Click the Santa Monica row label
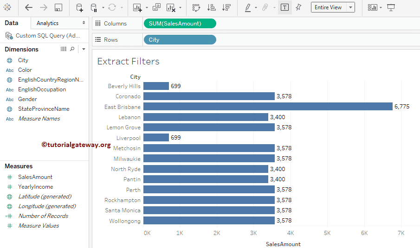This screenshot has width=420, height=248. [123, 210]
